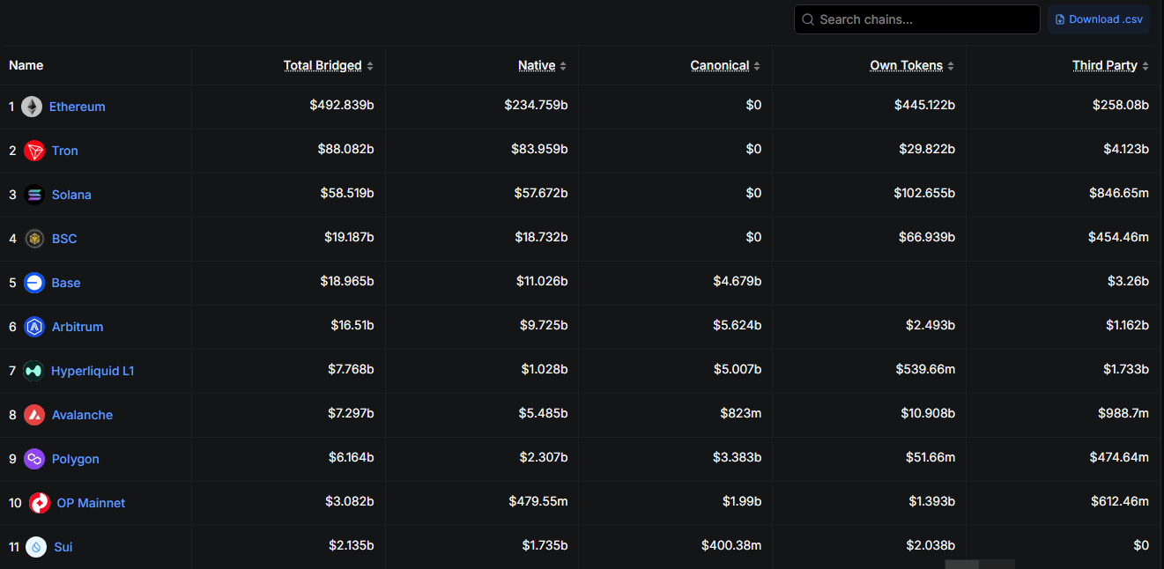The height and width of the screenshot is (569, 1164).
Task: Select Solana third party $846.65m
Action: [1119, 193]
